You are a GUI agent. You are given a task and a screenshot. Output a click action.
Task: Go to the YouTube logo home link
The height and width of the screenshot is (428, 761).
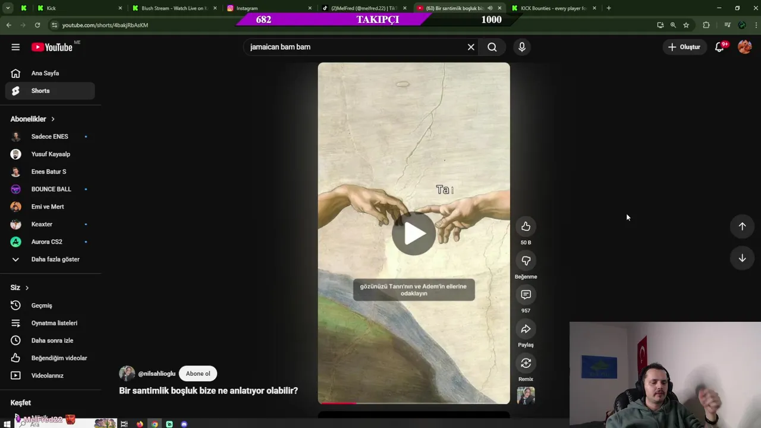click(x=52, y=47)
